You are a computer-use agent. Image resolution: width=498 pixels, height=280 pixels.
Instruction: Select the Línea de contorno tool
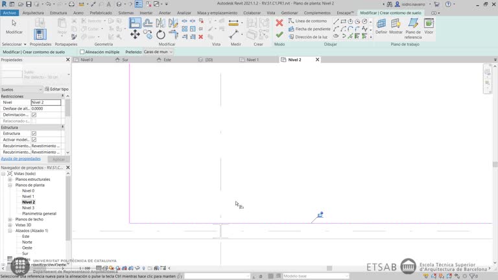[x=307, y=21]
